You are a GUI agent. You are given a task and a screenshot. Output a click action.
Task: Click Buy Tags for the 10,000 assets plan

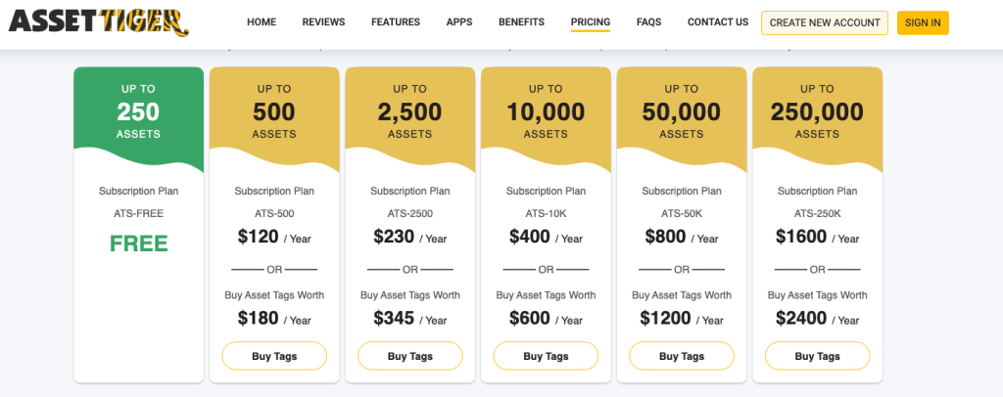546,356
